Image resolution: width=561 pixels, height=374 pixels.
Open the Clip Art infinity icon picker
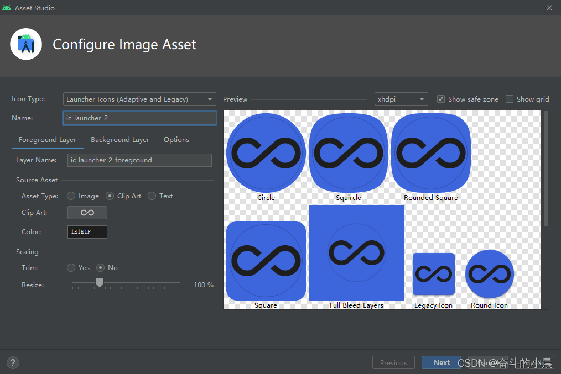pos(87,213)
